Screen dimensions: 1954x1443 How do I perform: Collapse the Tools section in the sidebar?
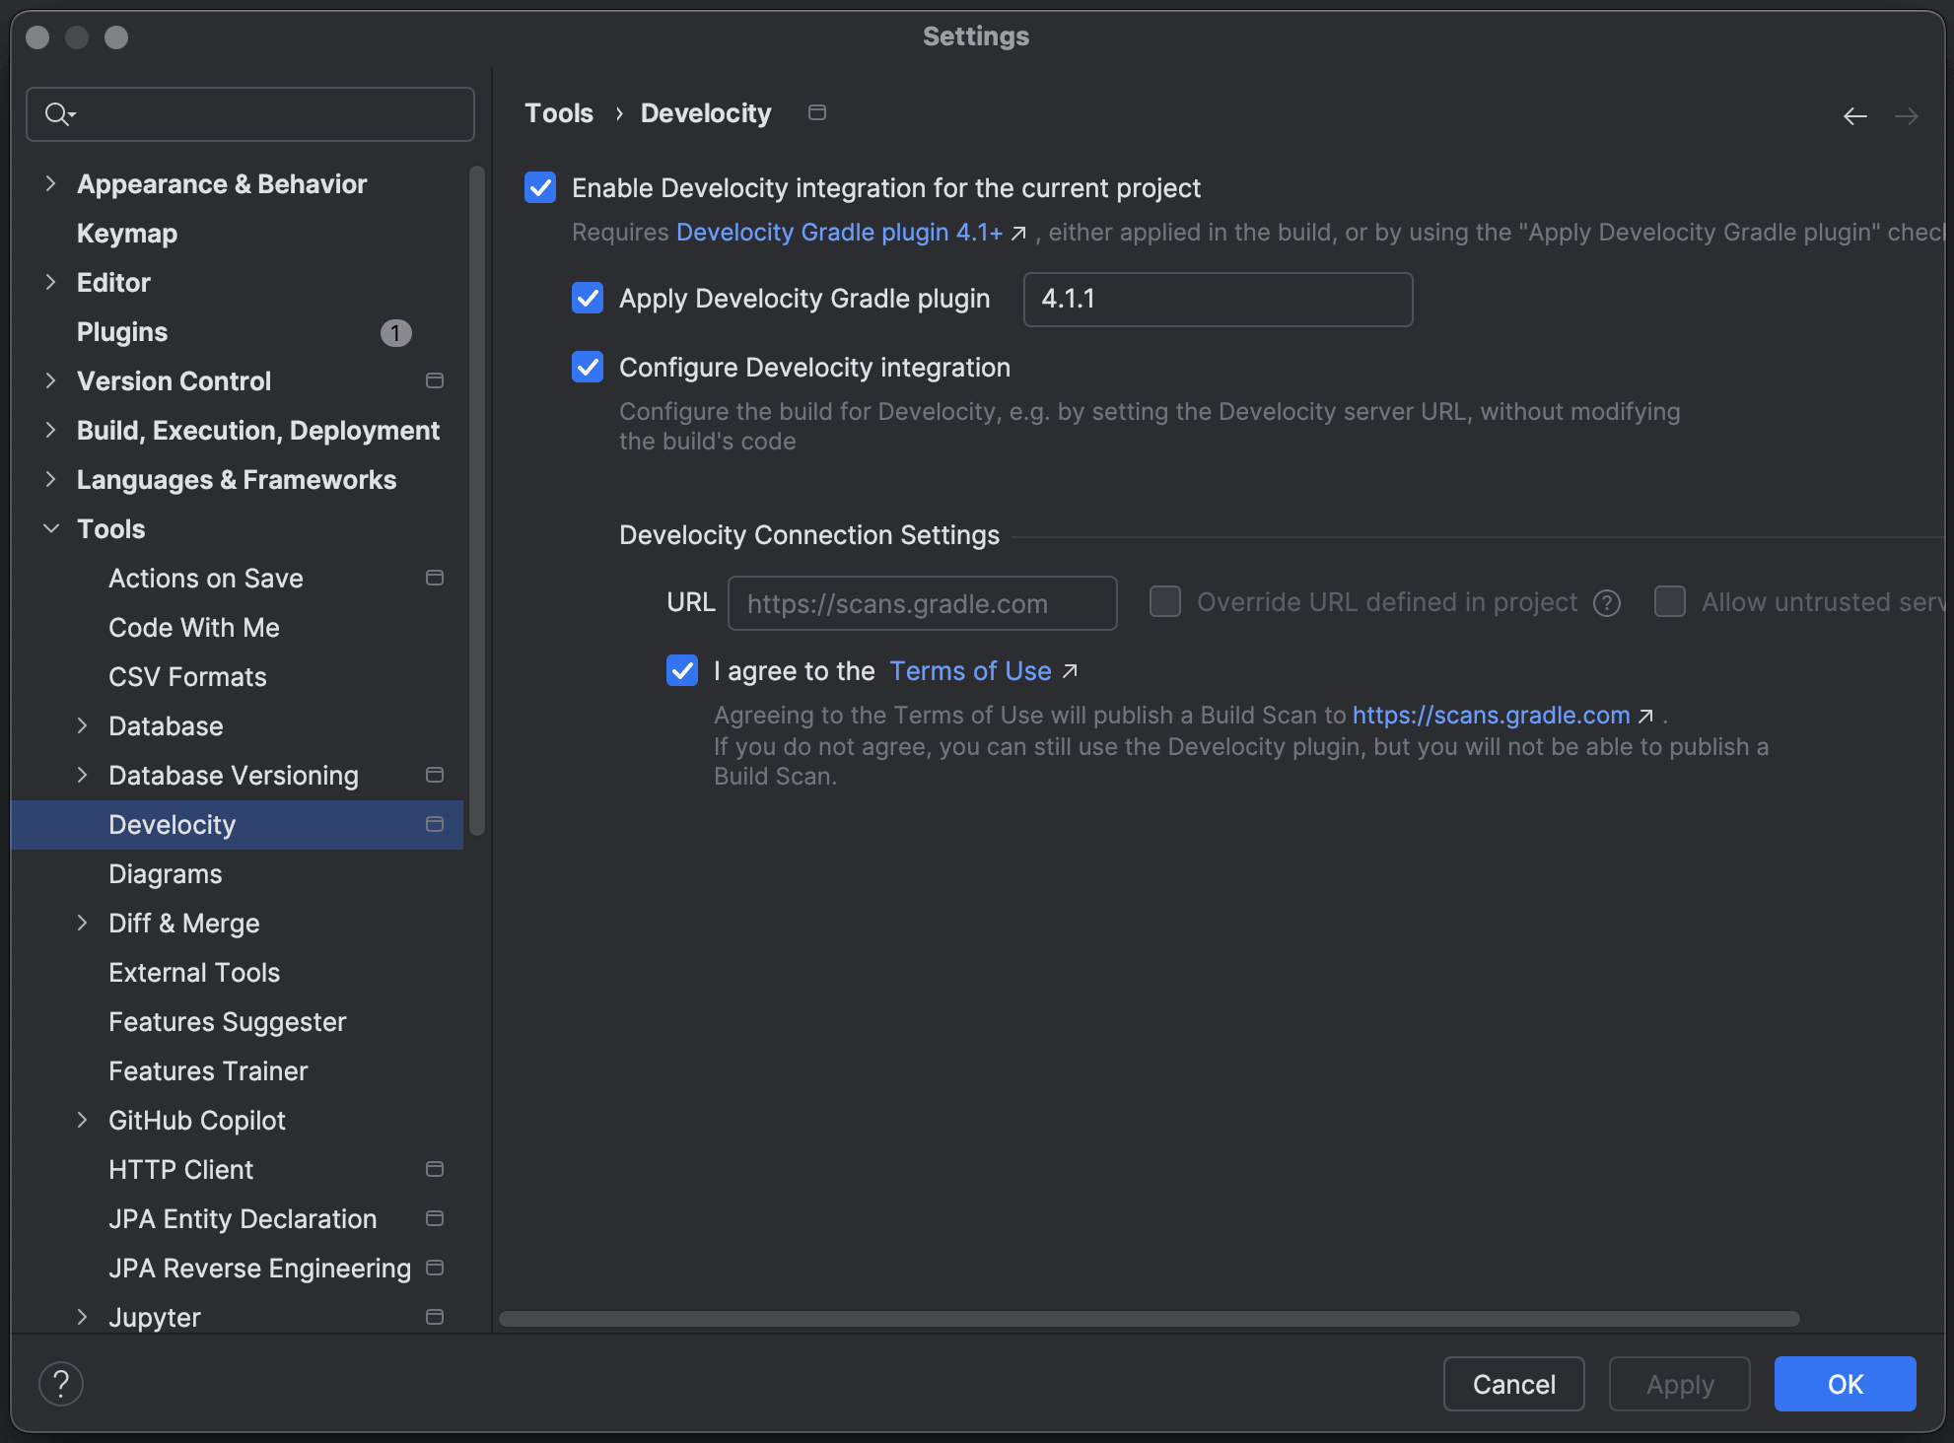[51, 528]
